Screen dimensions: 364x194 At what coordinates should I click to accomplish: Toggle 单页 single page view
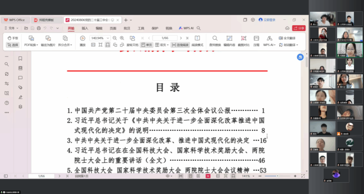point(146,45)
